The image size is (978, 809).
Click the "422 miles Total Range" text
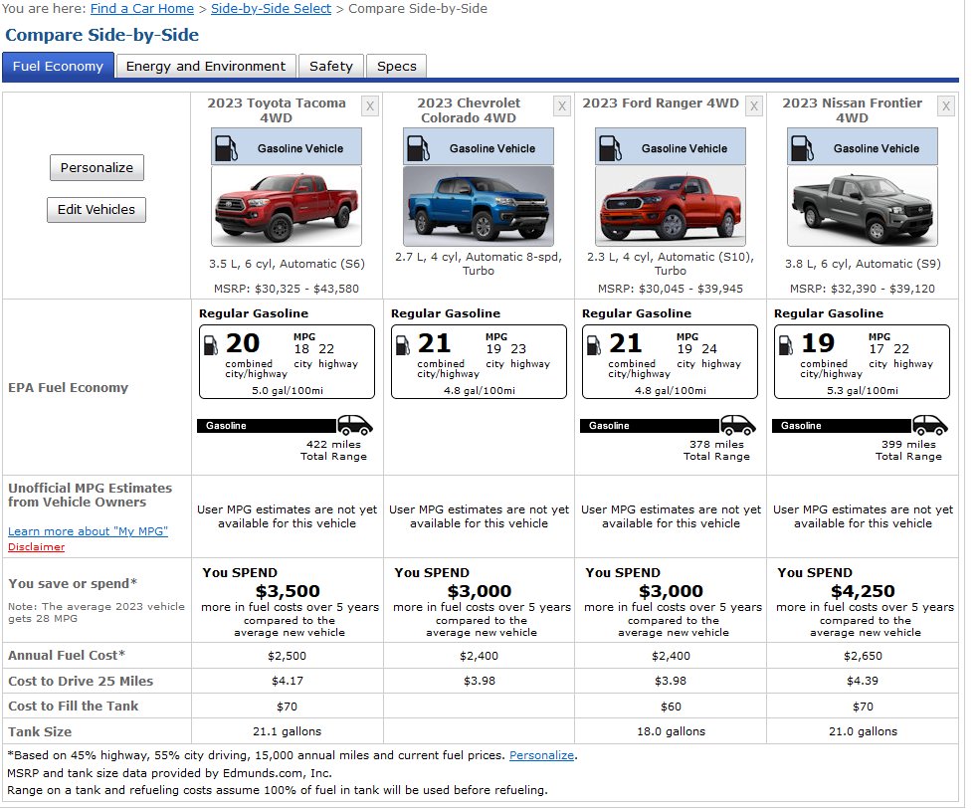[x=333, y=451]
